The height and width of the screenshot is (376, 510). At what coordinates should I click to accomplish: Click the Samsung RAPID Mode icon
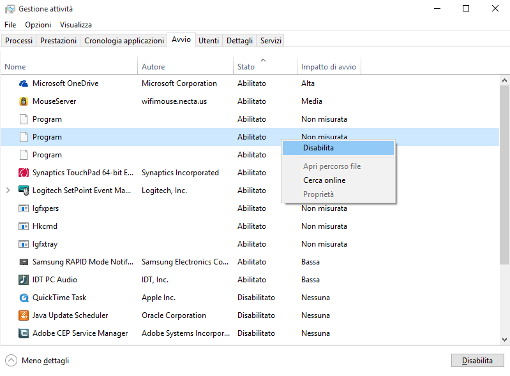(x=24, y=262)
